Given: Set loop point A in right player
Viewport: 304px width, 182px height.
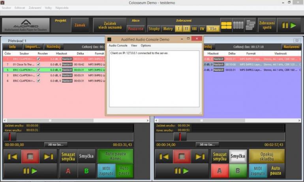Looking at the screenshot, I should [x=220, y=171].
